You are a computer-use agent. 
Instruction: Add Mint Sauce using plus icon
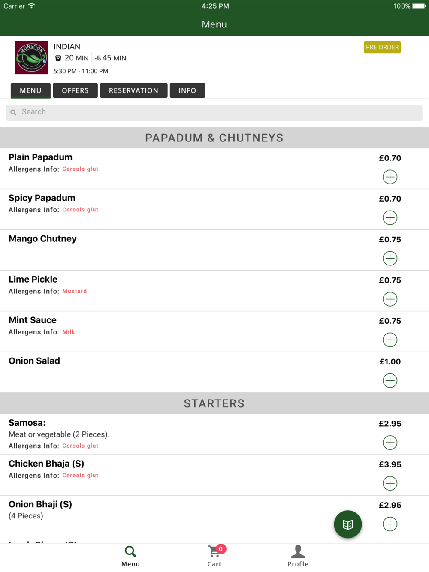tap(390, 340)
